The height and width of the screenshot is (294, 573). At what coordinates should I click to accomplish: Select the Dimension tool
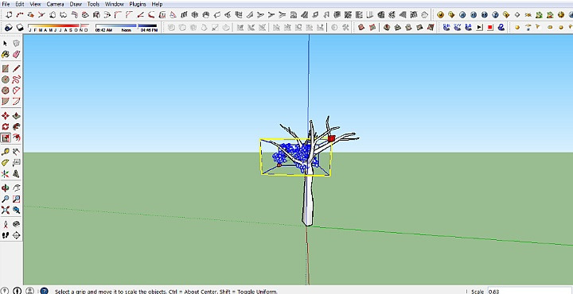tap(16, 152)
